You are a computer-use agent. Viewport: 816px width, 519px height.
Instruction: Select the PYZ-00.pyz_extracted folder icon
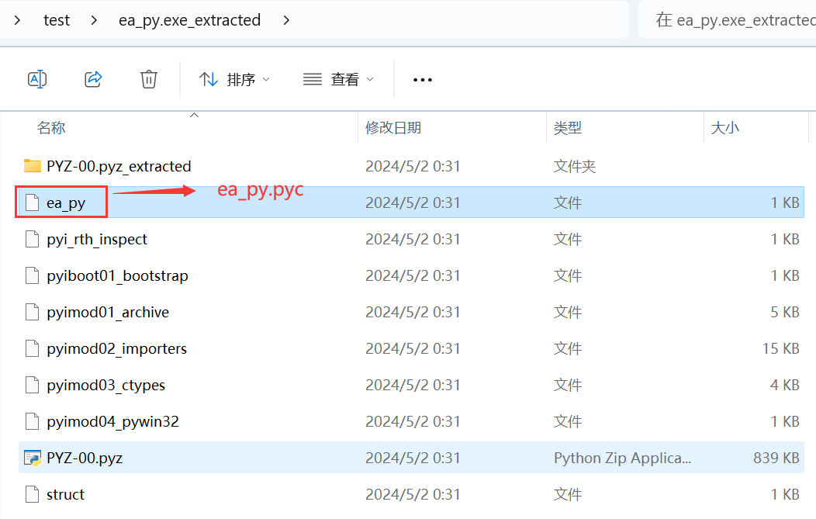coord(33,166)
